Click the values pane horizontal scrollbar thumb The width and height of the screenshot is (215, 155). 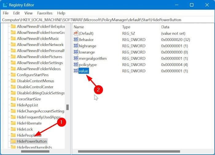[x=129, y=151]
